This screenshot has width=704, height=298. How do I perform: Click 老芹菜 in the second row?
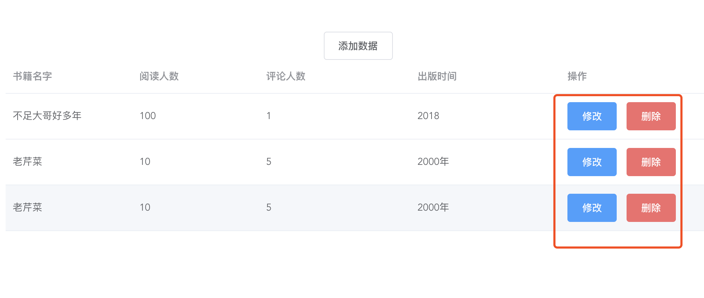click(27, 161)
